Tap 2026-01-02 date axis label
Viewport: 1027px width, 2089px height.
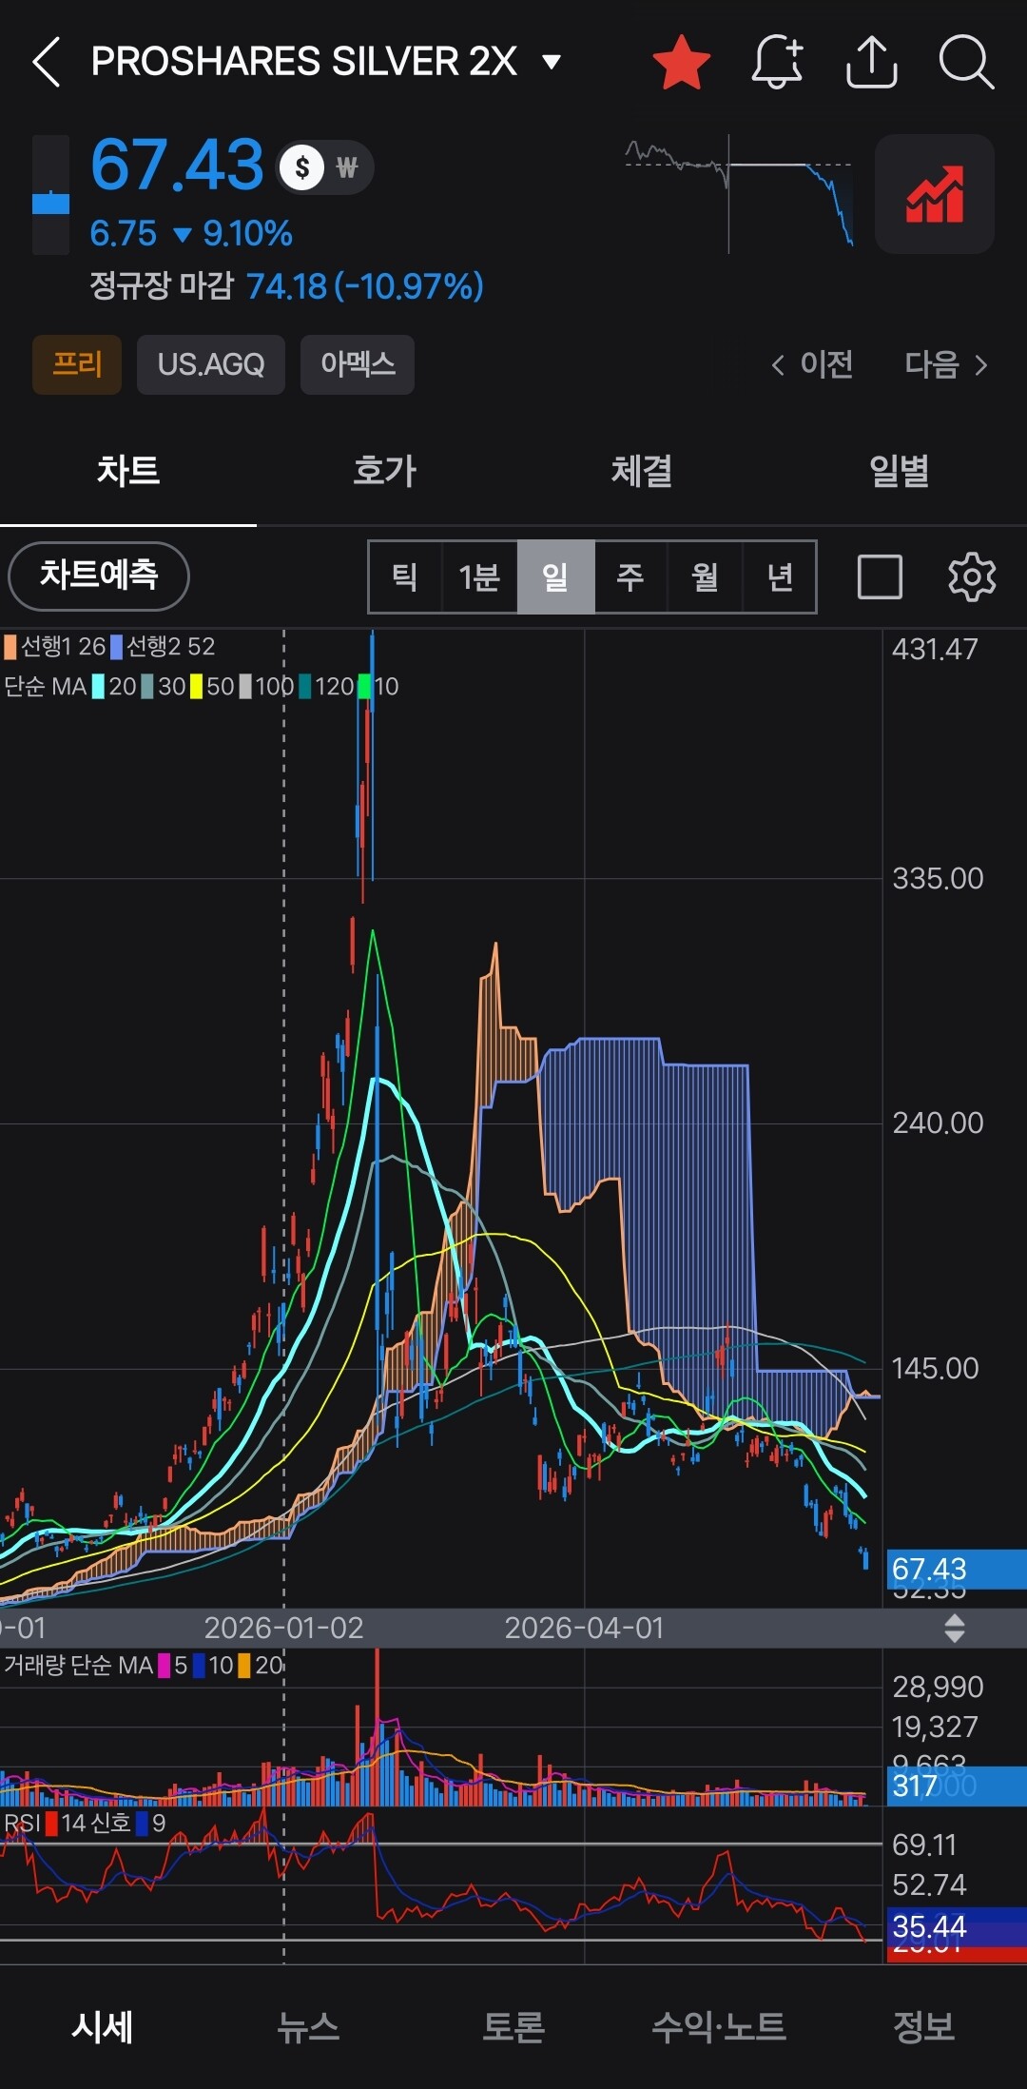[x=283, y=1629]
